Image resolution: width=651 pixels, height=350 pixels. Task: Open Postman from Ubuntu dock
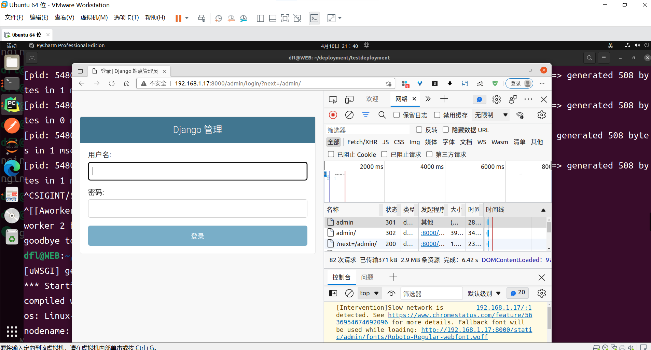[12, 126]
